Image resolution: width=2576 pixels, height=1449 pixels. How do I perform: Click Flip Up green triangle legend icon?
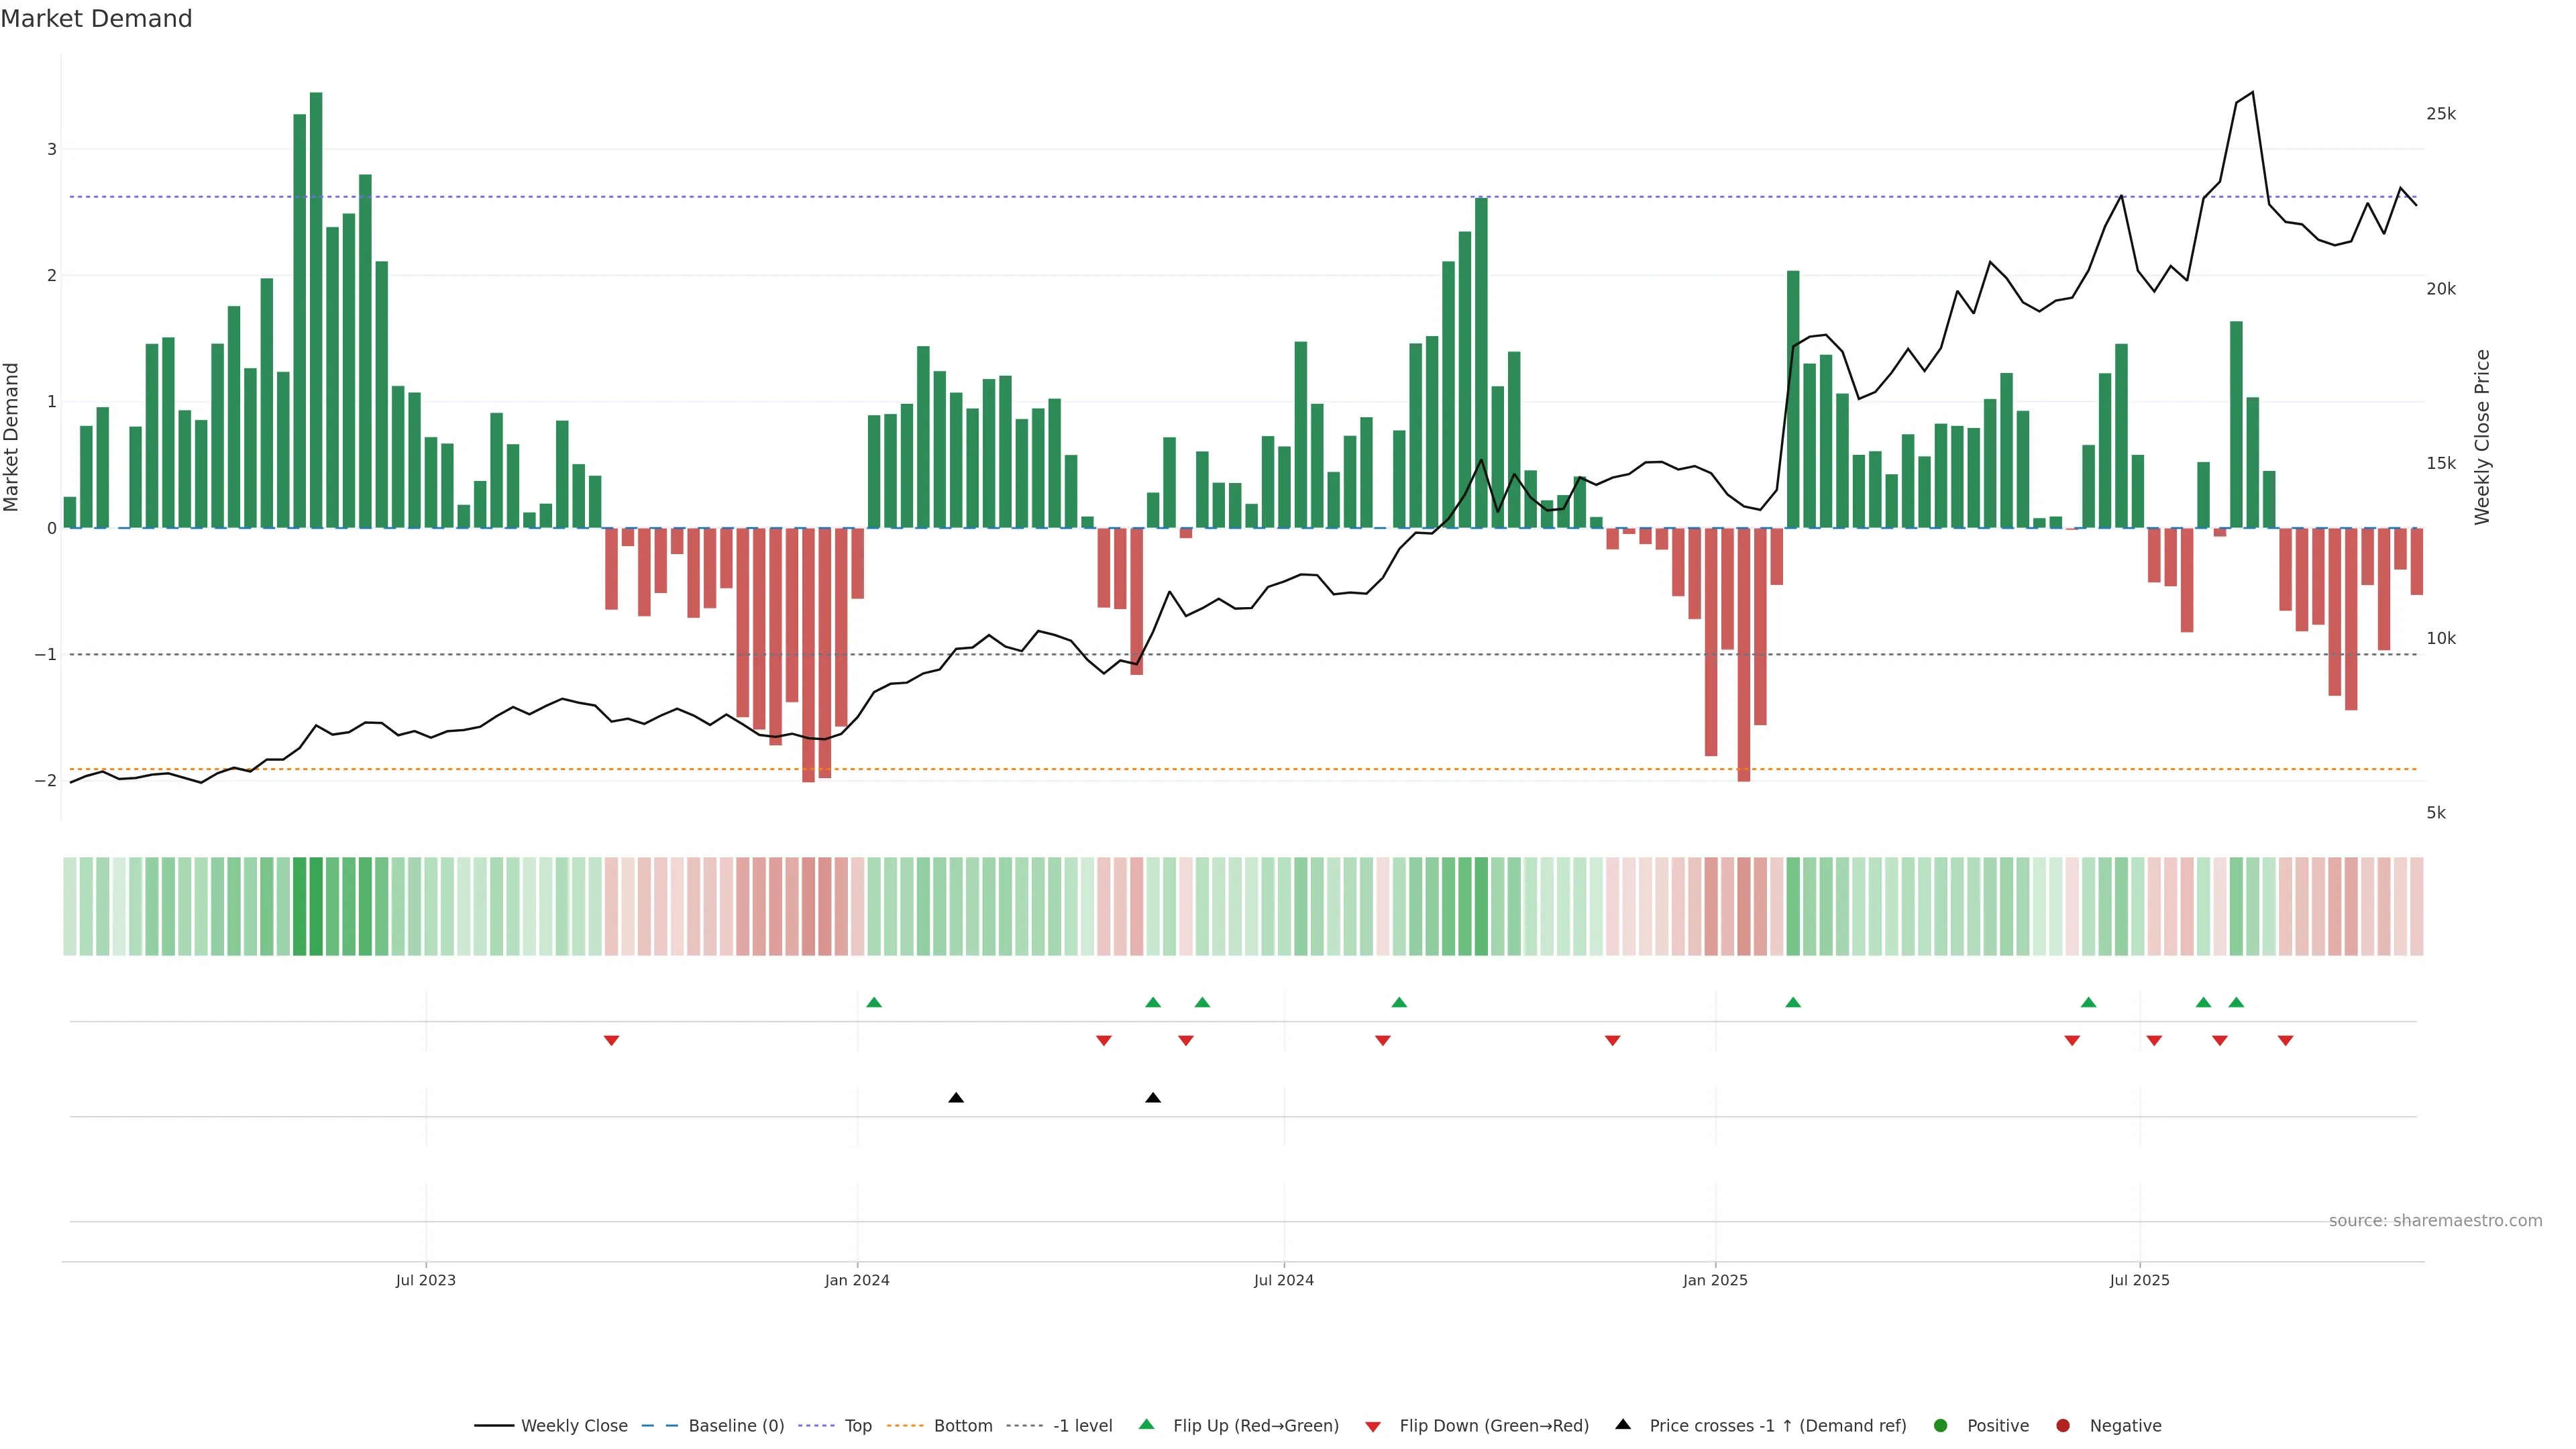pyautogui.click(x=1147, y=1424)
